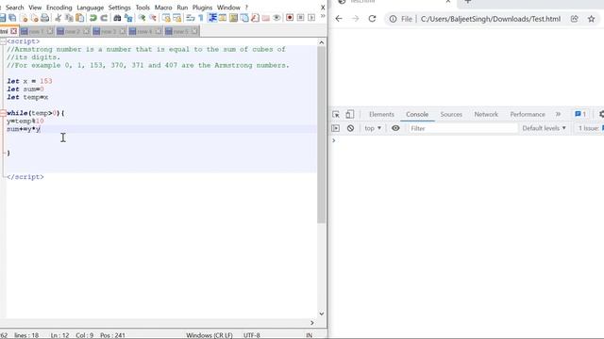Viewport: 604px width, 339px height.
Task: Click Save All icon in Notepad++ toolbar
Action: point(12,18)
